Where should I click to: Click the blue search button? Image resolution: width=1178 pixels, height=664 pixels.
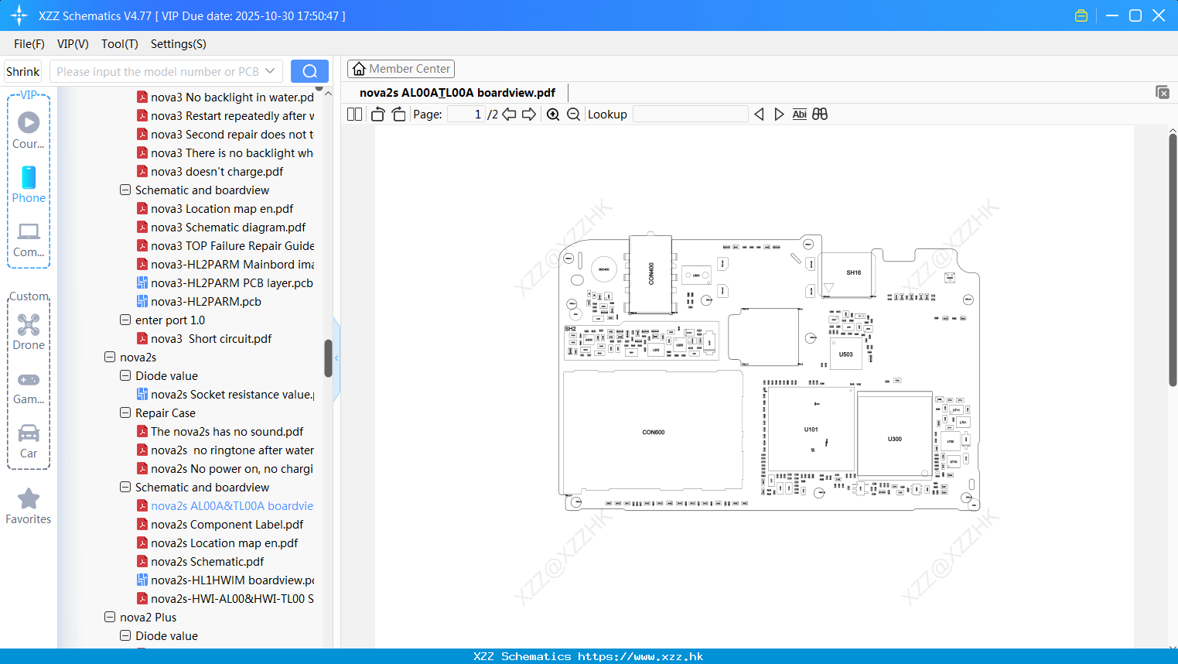pos(309,71)
